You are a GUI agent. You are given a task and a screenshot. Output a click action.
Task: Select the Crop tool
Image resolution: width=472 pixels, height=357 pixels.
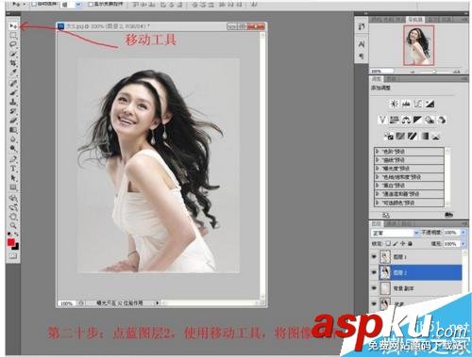click(x=13, y=63)
